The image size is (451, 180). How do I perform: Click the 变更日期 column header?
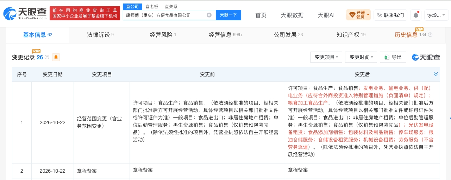(53, 74)
